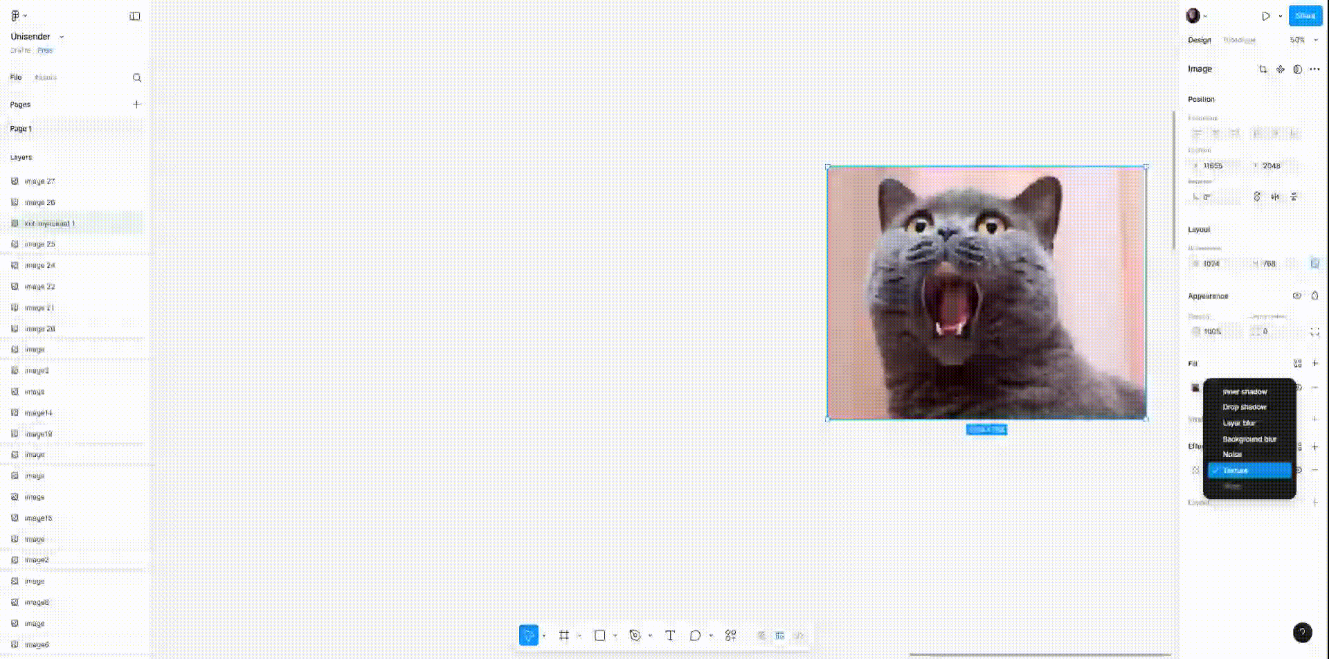The image size is (1329, 659).
Task: Select the image 26 layer
Action: (x=40, y=203)
